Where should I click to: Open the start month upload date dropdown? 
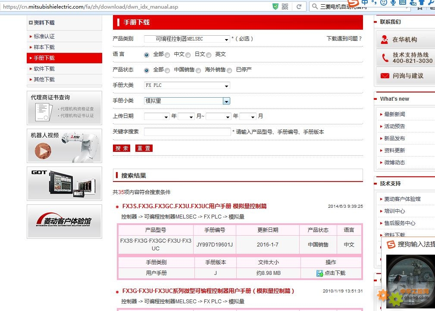click(x=186, y=117)
